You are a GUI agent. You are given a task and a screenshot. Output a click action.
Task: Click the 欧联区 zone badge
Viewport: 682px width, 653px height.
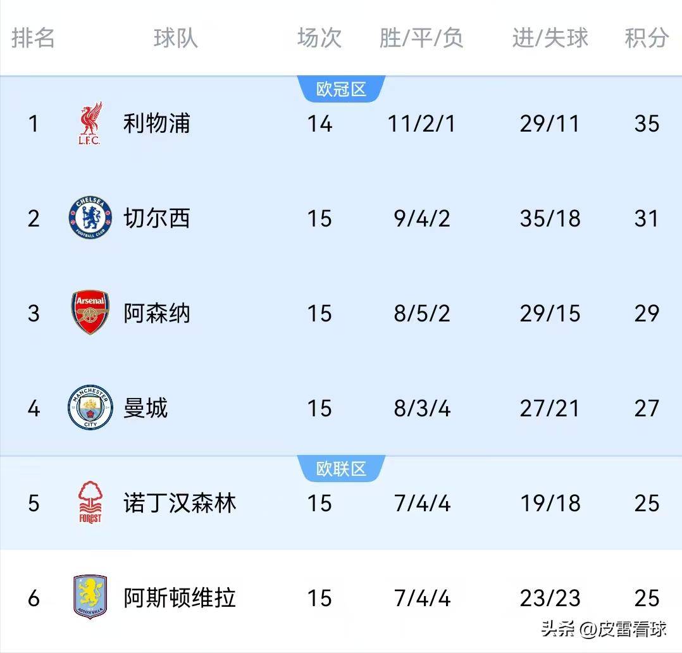(340, 468)
